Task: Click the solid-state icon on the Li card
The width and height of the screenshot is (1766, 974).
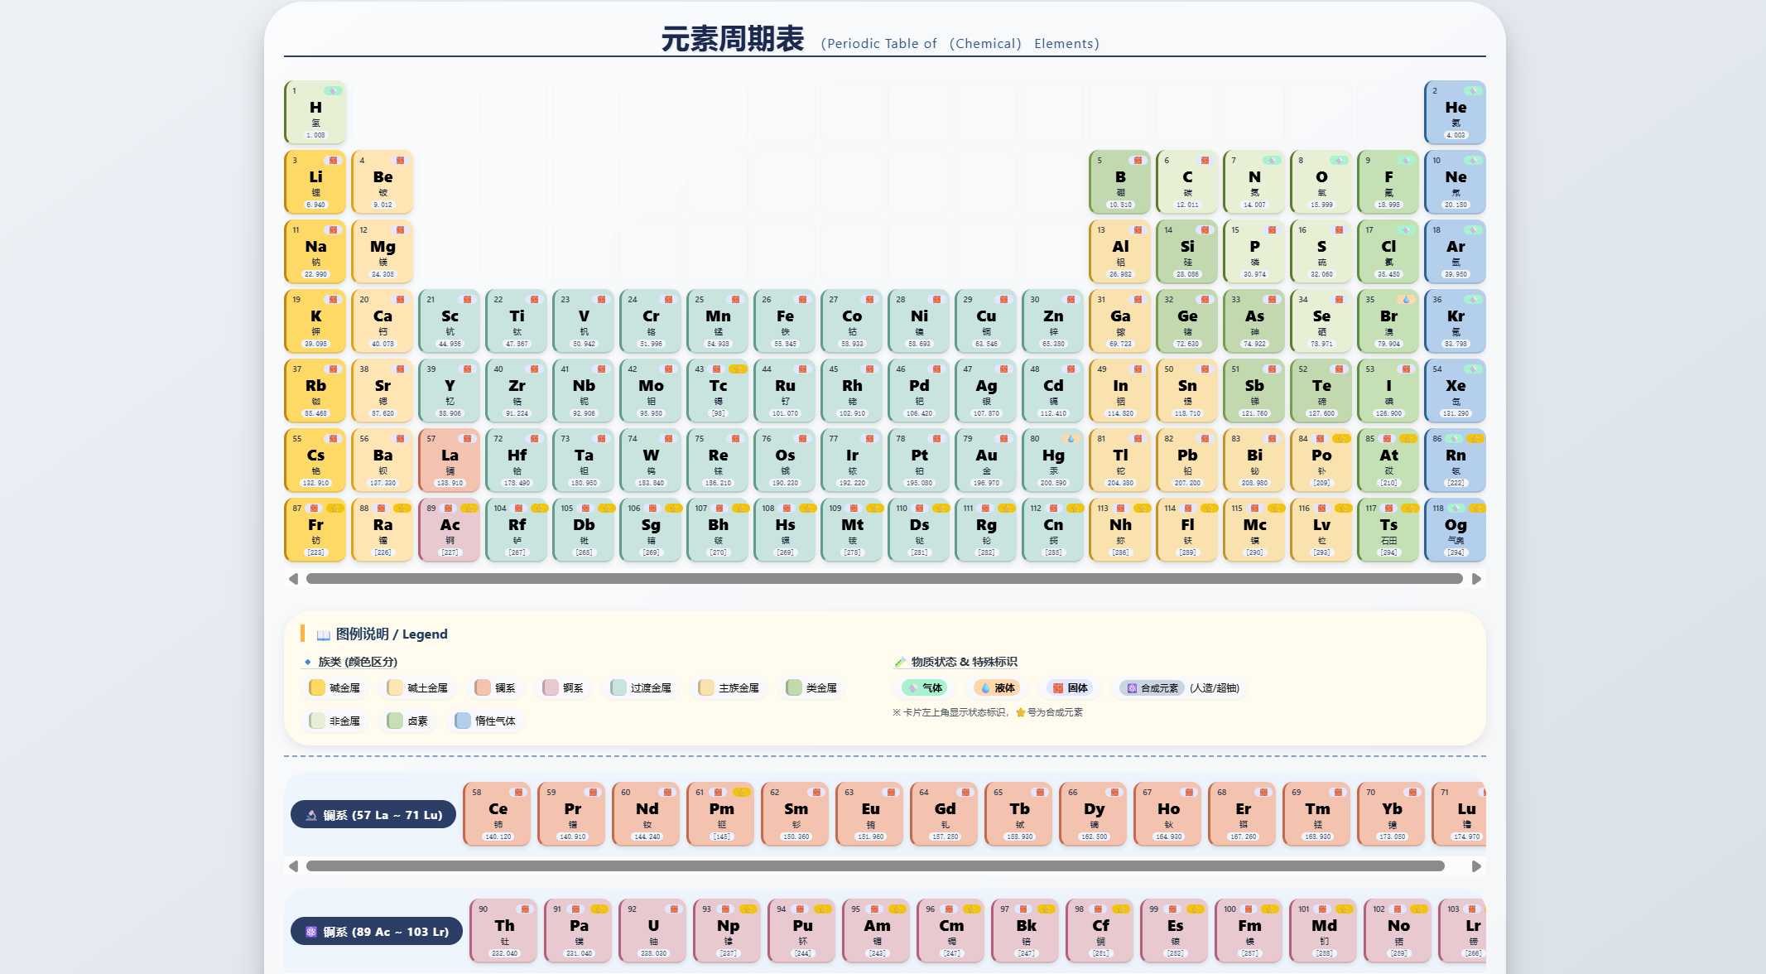Action: [x=333, y=160]
